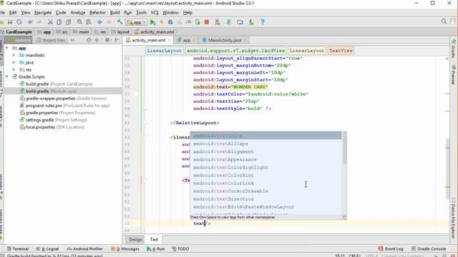The image size is (458, 257).
Task: Open the Event Log panel
Action: (391, 249)
